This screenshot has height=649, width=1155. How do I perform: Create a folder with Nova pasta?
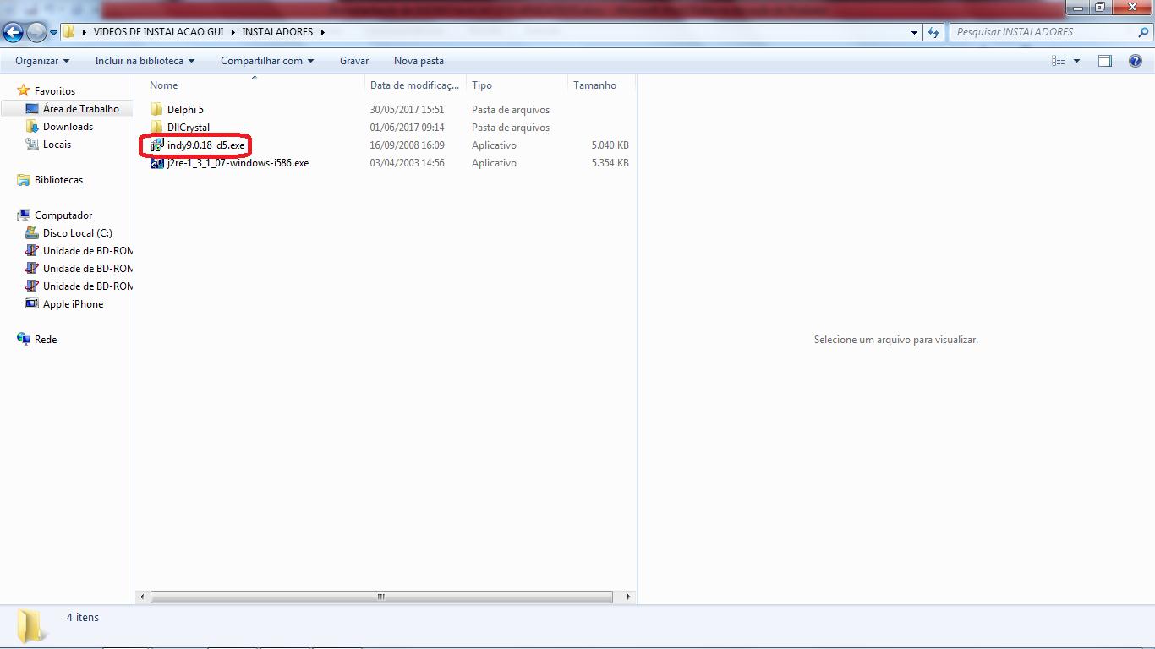pyautogui.click(x=419, y=61)
